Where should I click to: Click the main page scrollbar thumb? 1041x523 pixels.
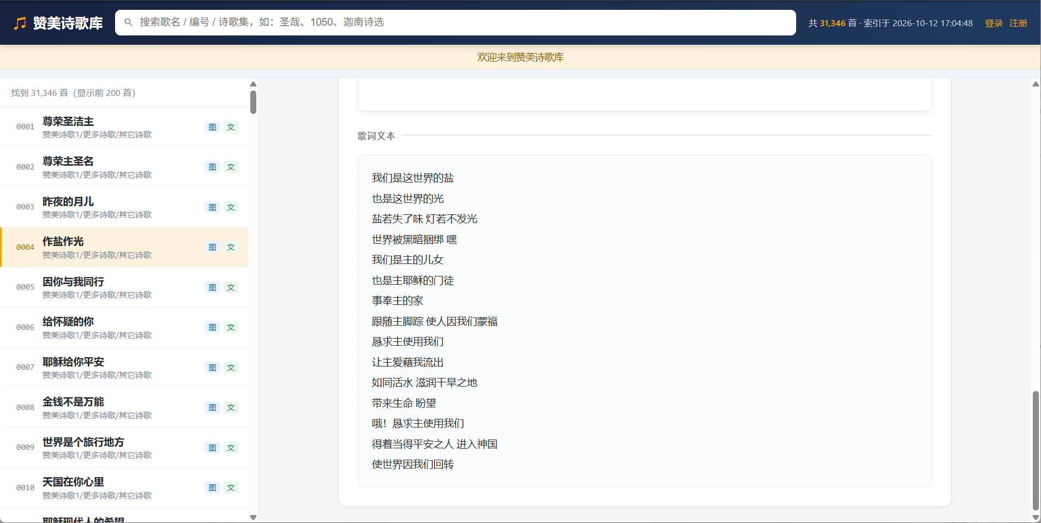[x=1036, y=450]
